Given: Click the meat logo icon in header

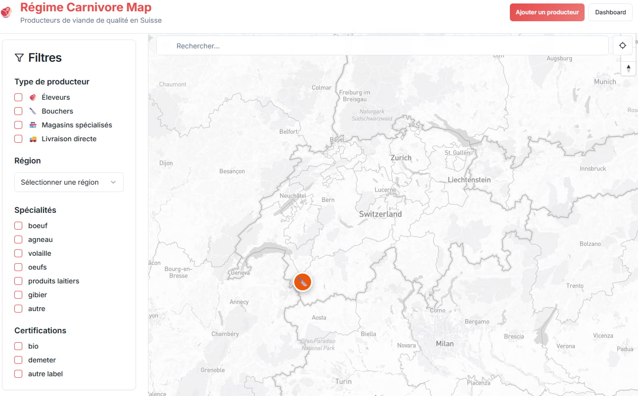Looking at the screenshot, I should point(5,12).
